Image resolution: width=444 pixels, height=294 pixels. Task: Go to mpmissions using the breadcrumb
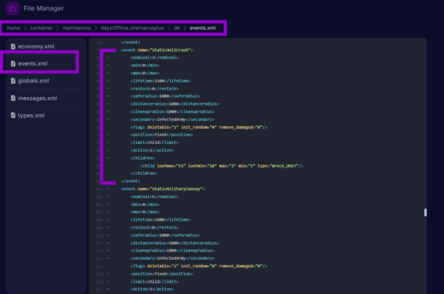(76, 28)
